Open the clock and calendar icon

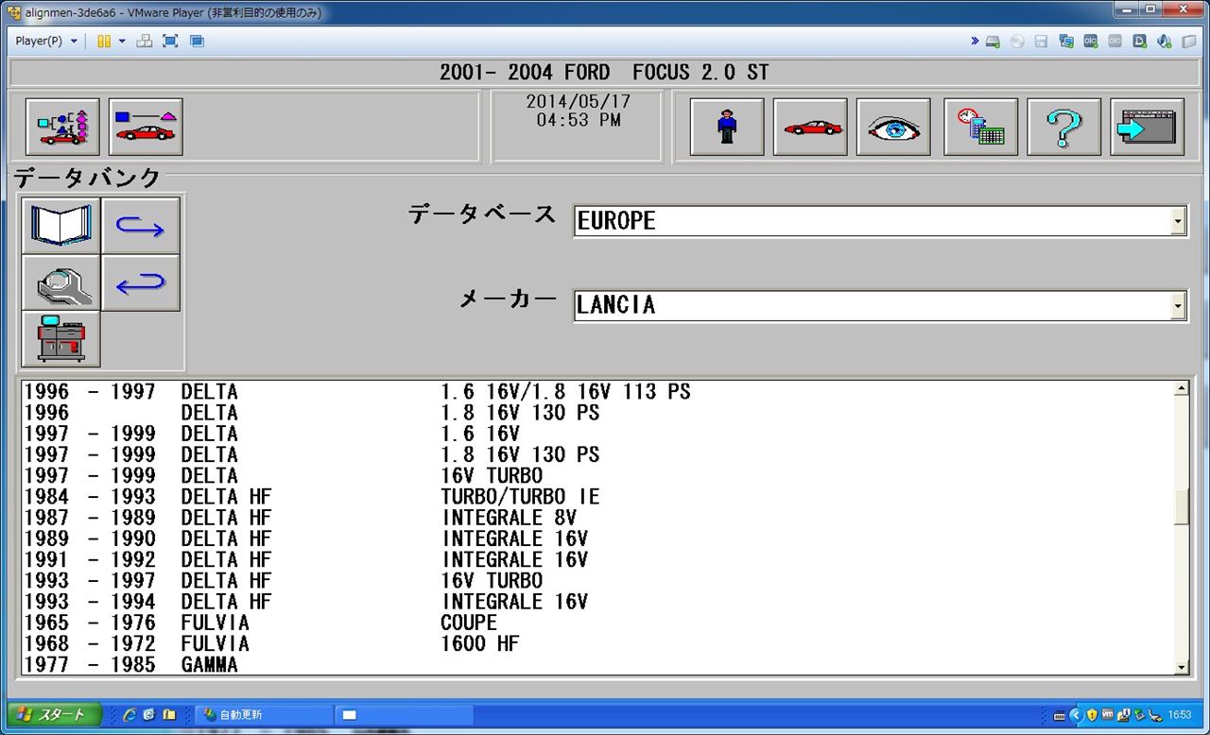pos(980,127)
